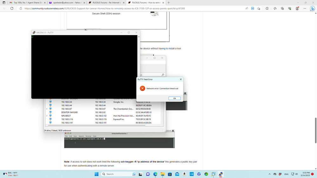317x178 pixels.
Task: Open a new browser tab
Action: tap(169, 3)
